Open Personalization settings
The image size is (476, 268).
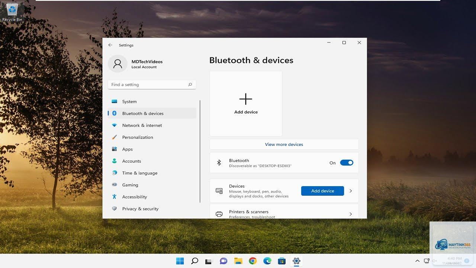(x=152, y=137)
